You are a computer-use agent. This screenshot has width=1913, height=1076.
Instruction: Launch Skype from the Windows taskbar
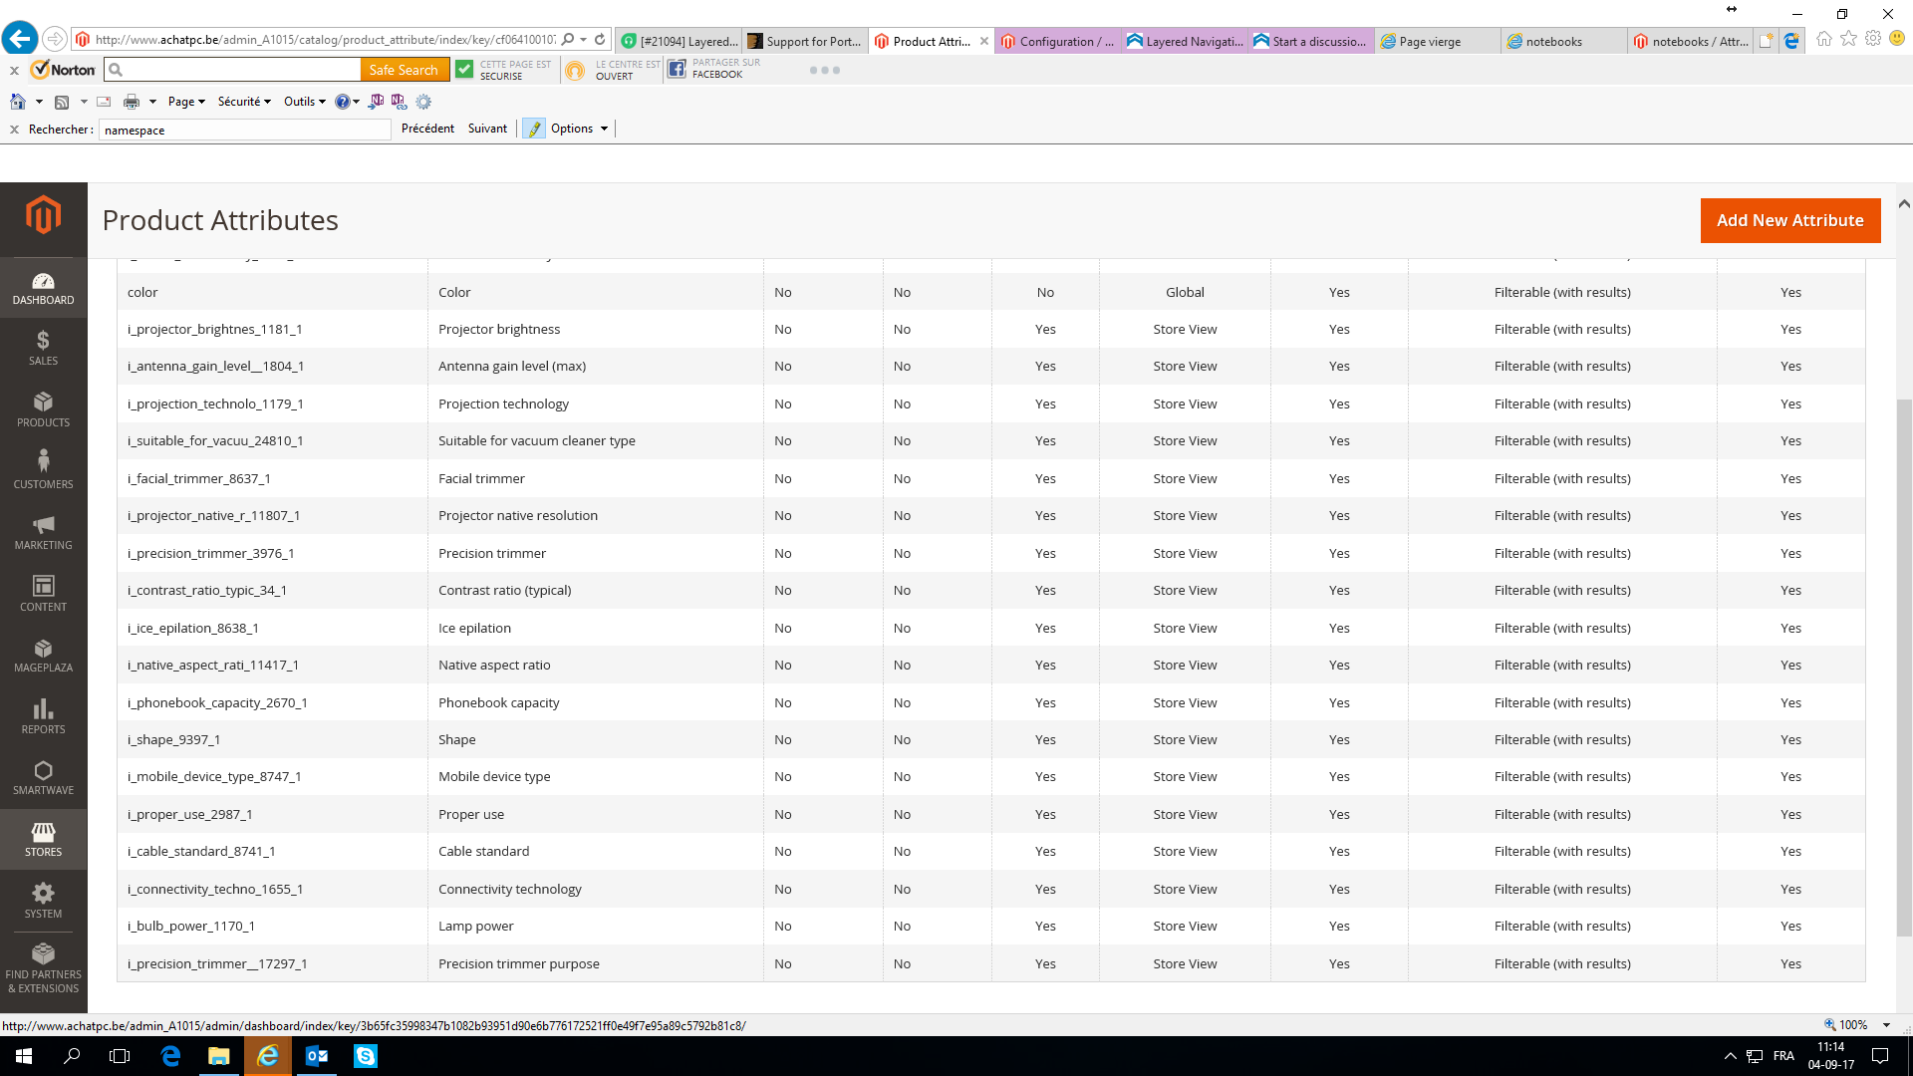coord(366,1056)
